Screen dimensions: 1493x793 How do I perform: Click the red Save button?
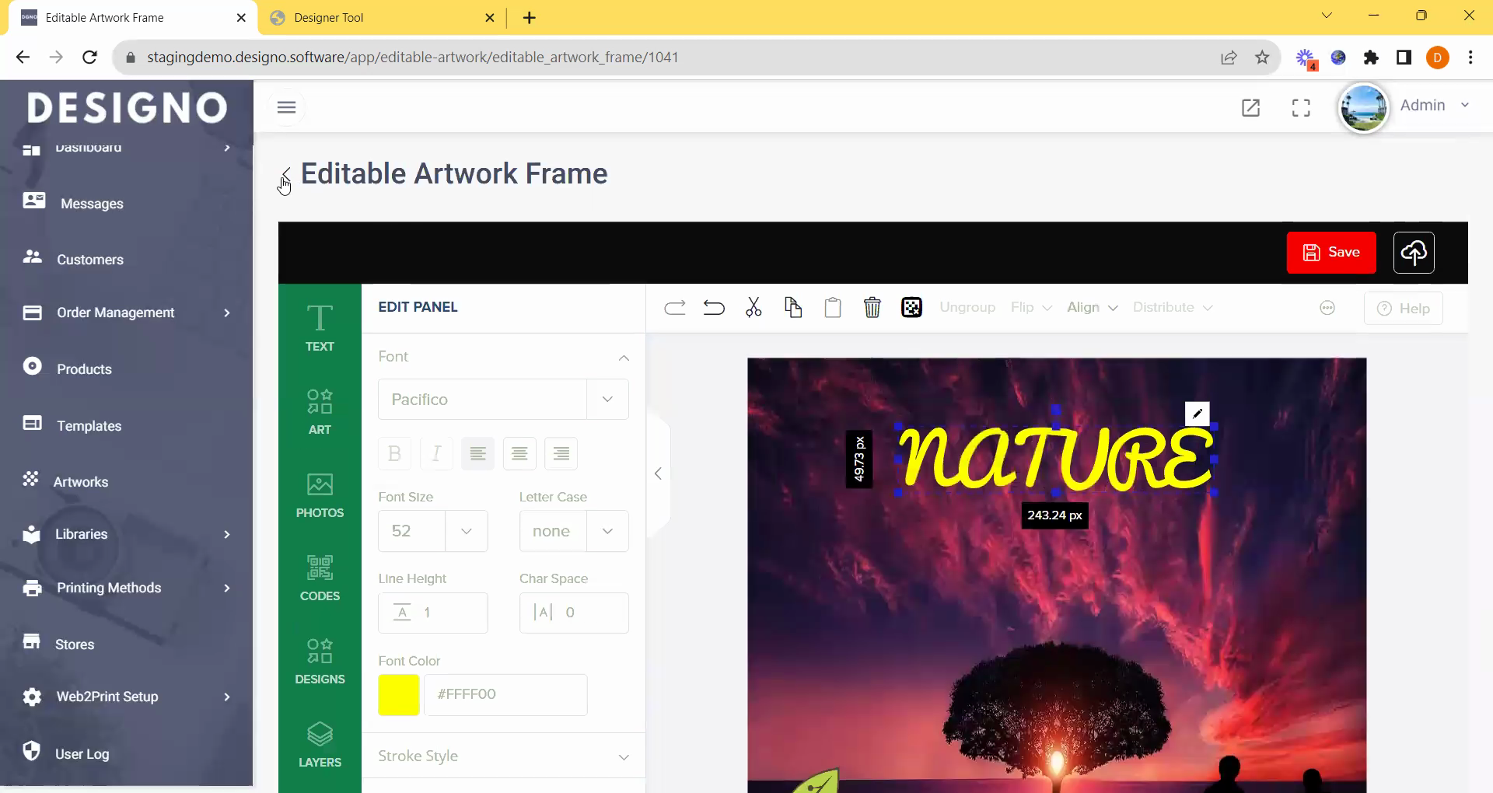pyautogui.click(x=1330, y=253)
